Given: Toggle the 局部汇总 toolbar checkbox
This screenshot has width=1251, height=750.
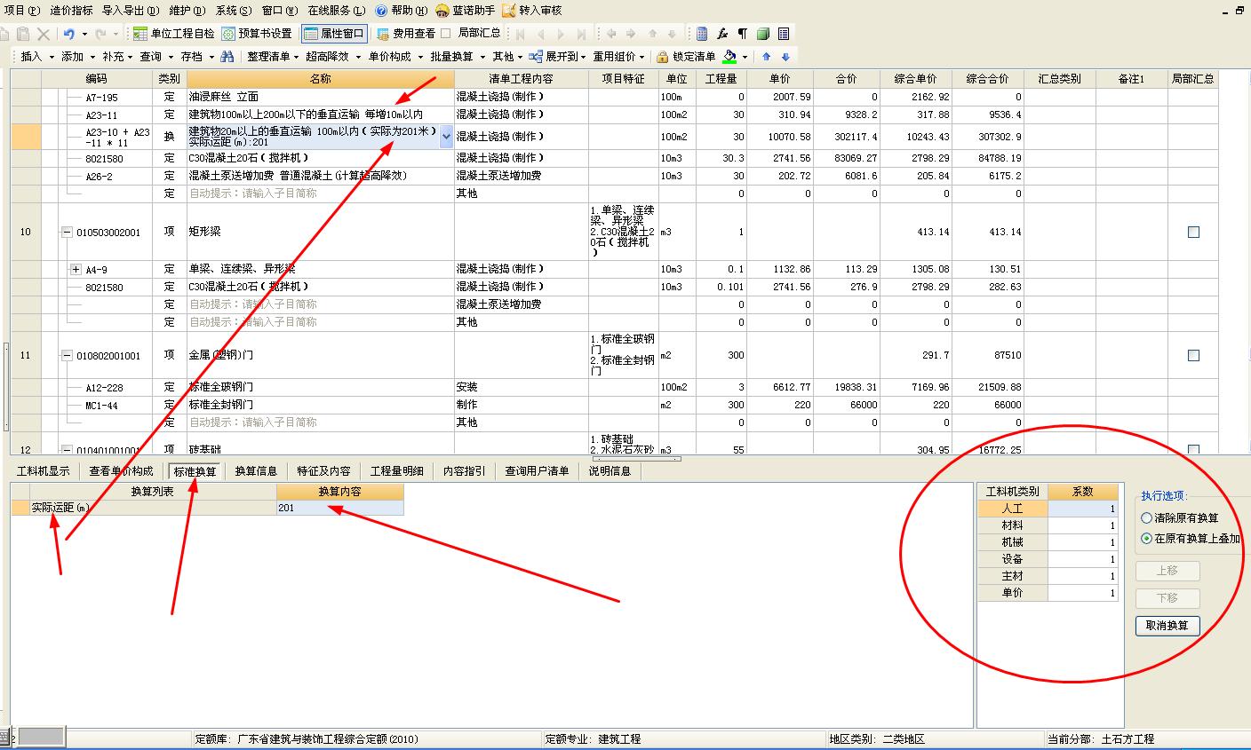Looking at the screenshot, I should [446, 34].
